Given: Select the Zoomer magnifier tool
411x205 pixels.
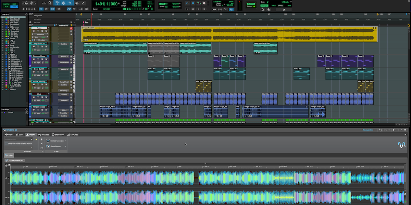Looking at the screenshot, I should click(50, 3).
